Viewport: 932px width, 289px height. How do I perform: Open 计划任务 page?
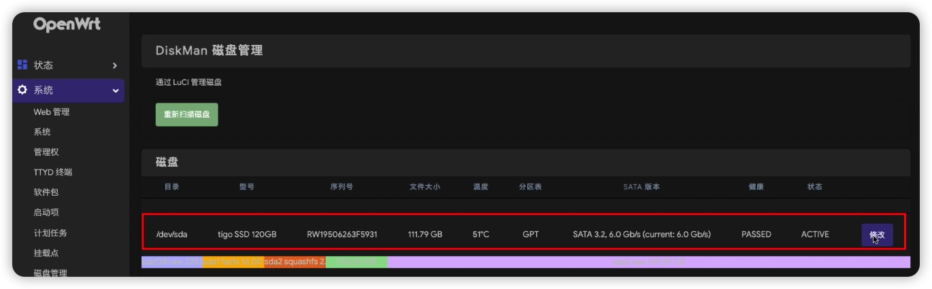click(x=50, y=233)
